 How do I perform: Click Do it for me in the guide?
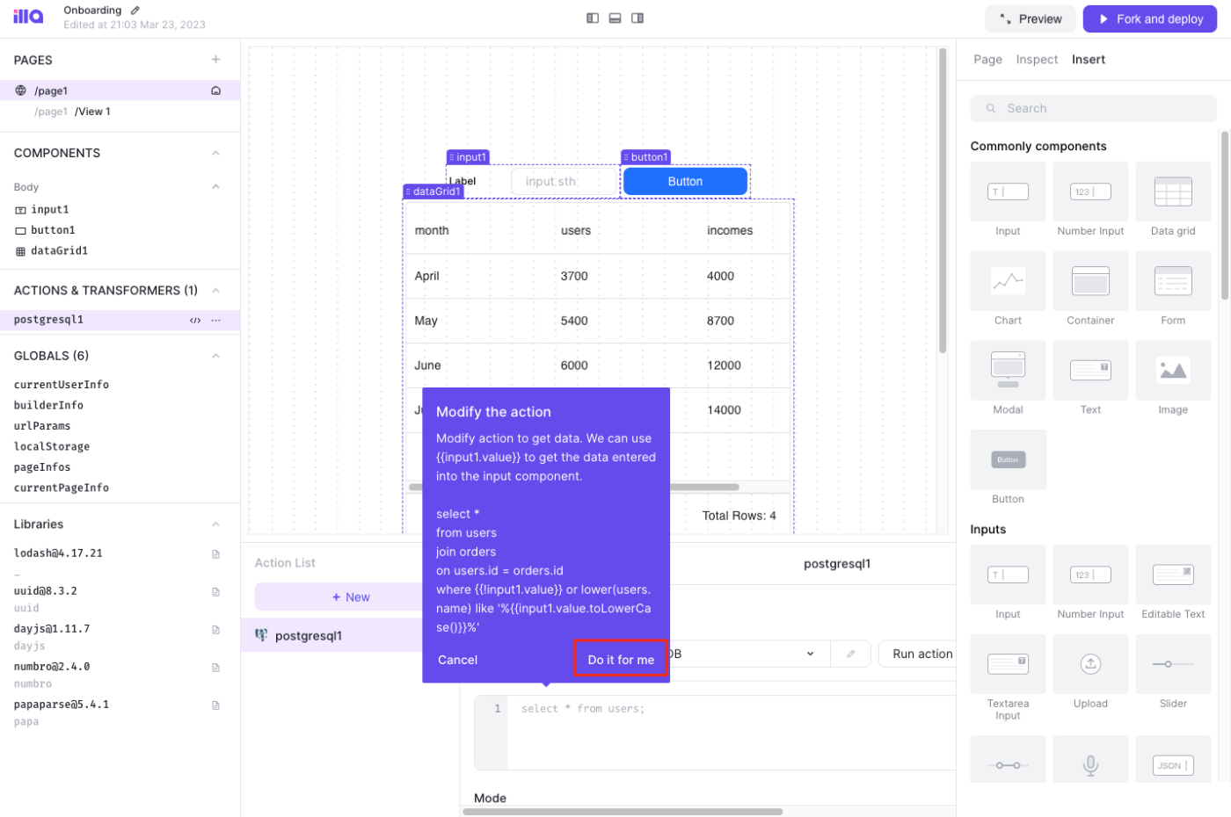[x=621, y=659]
